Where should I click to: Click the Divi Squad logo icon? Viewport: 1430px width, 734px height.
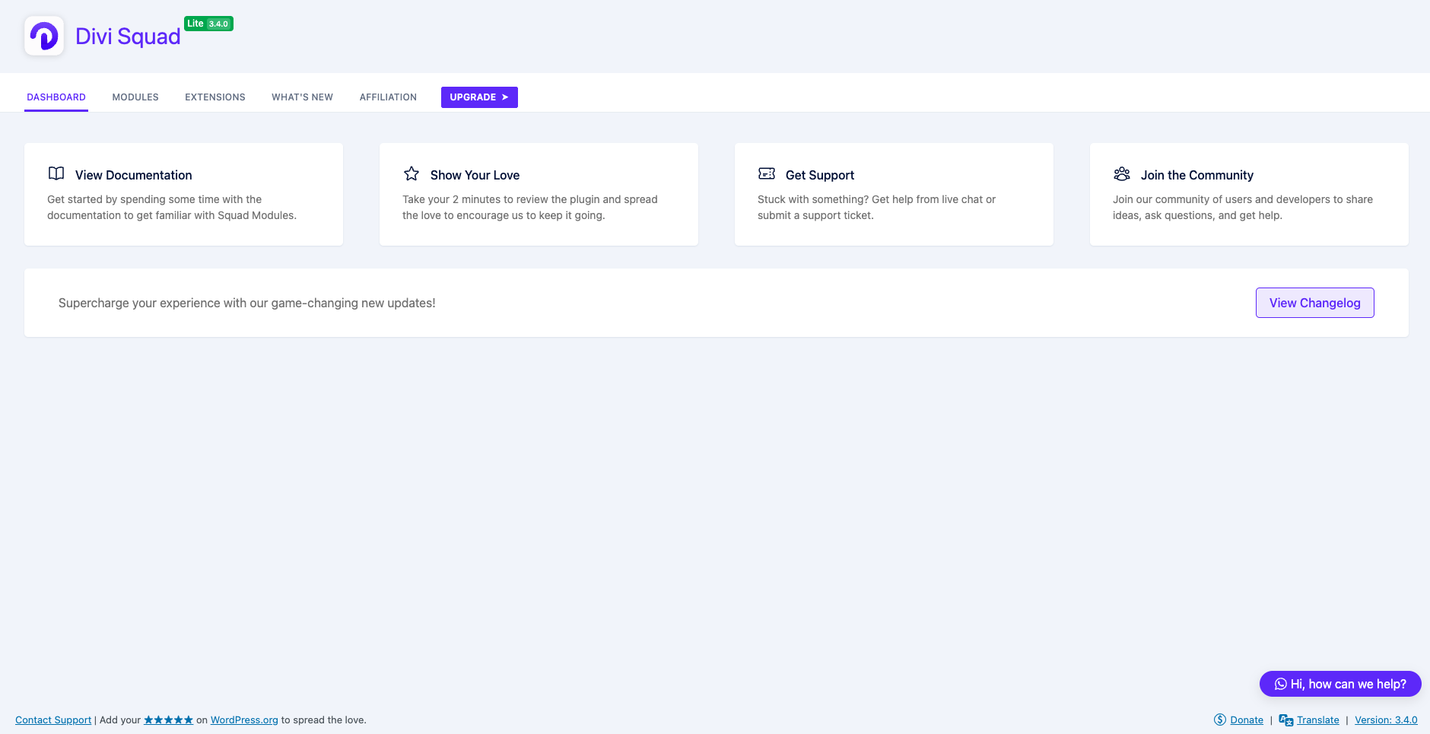(44, 36)
